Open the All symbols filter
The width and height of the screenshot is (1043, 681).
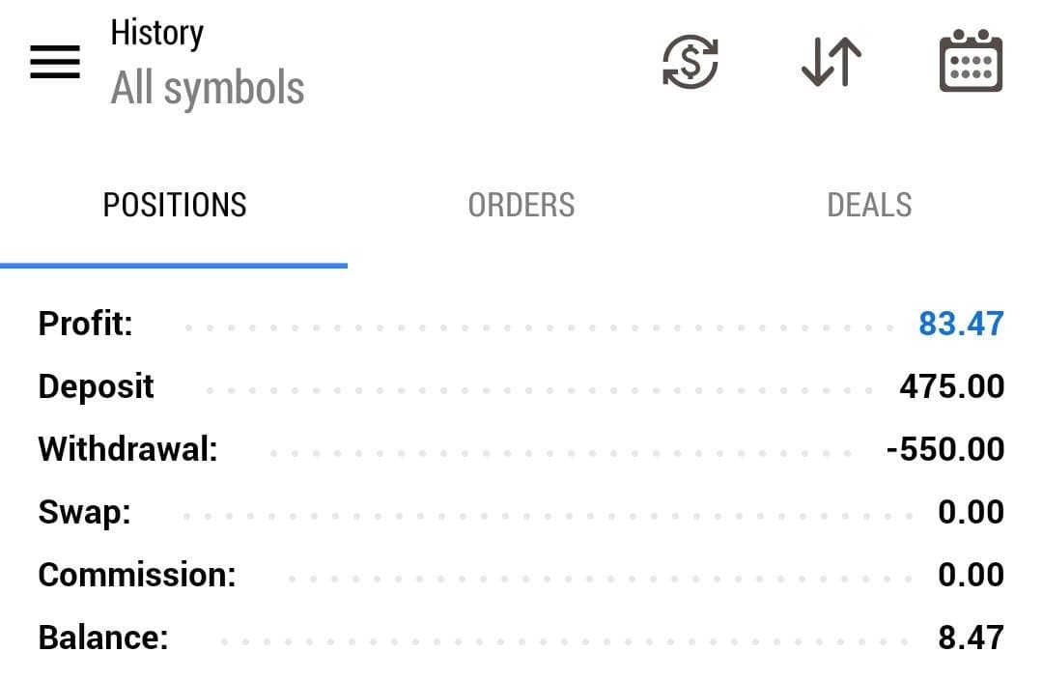coord(208,89)
